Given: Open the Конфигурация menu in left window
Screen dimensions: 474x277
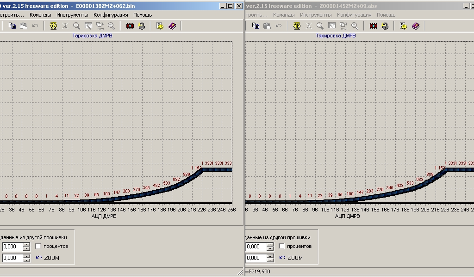Looking at the screenshot, I should (x=111, y=15).
